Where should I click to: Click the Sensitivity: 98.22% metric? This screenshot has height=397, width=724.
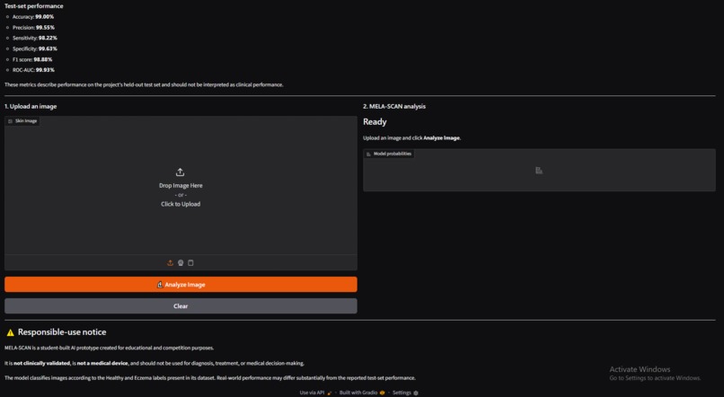point(35,38)
